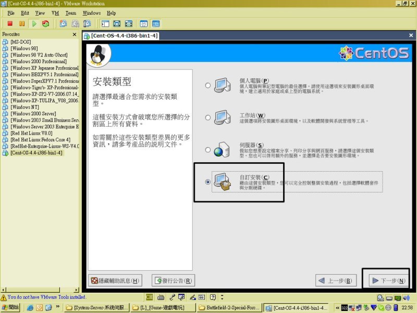The height and width of the screenshot is (313, 417).
Task: Click 下一步(N) next button
Action: click(x=388, y=281)
